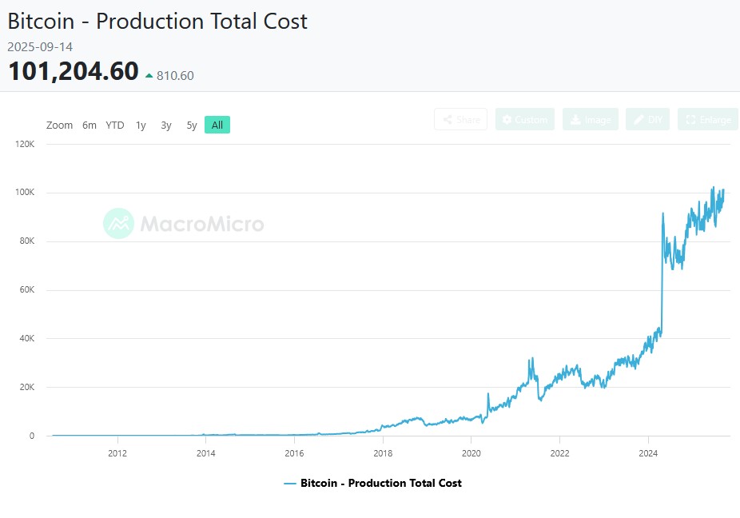Open the Custom settings gear icon
740x518 pixels.
click(507, 118)
